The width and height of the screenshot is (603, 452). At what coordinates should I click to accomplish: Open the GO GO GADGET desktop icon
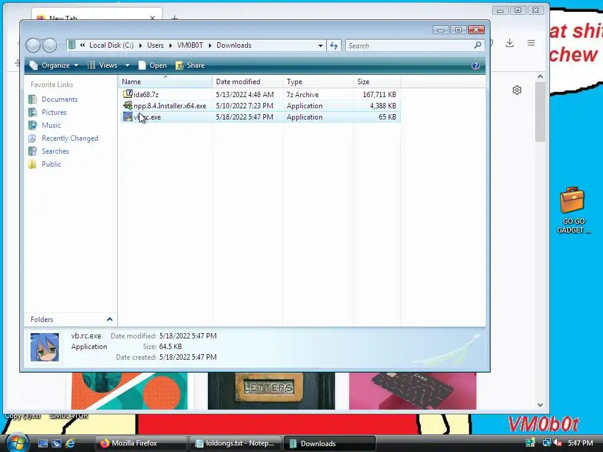click(573, 210)
